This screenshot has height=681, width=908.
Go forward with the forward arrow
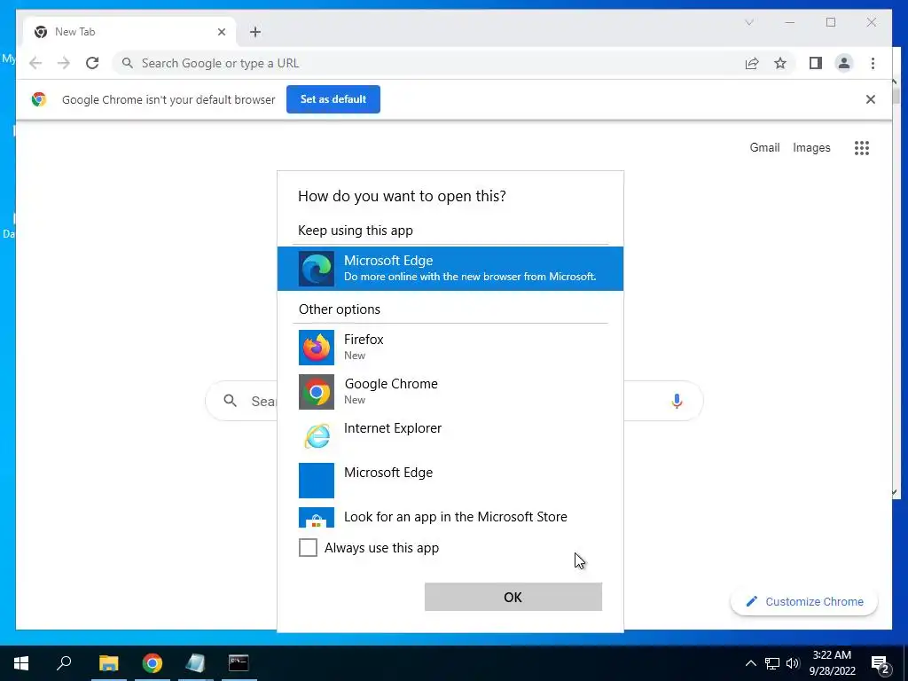click(64, 63)
